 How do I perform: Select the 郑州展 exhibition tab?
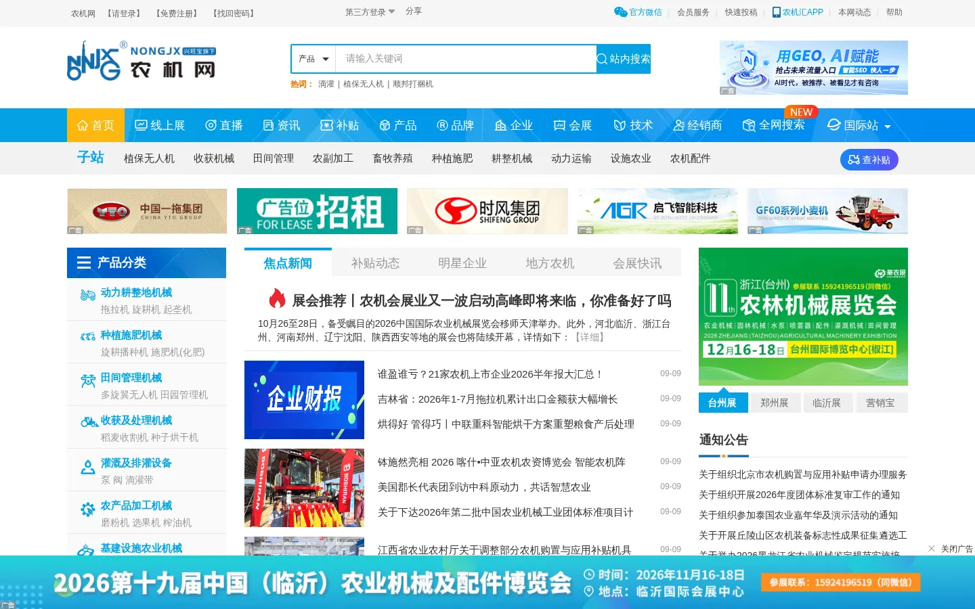pos(775,403)
